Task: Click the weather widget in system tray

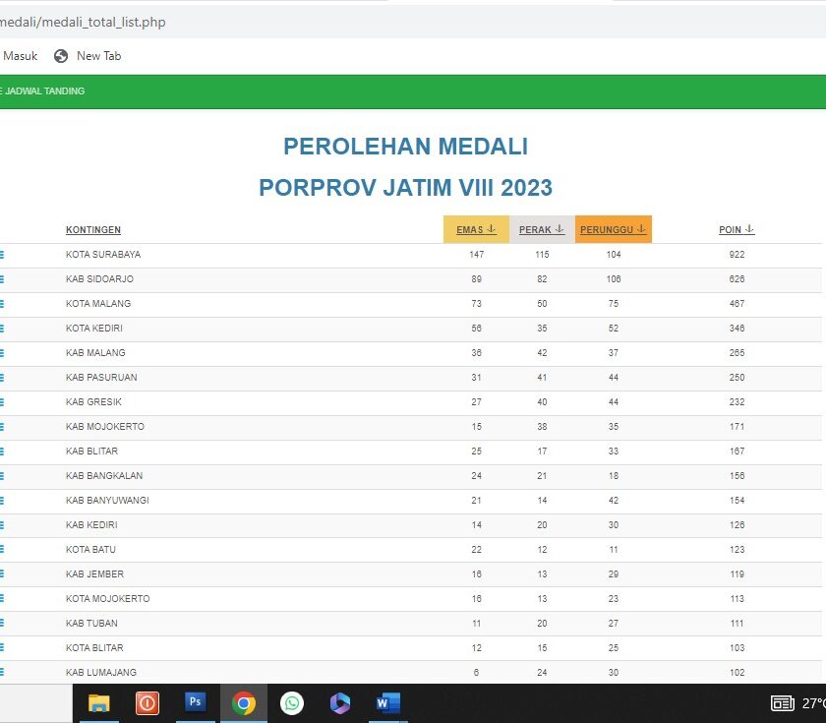Action: tap(811, 703)
